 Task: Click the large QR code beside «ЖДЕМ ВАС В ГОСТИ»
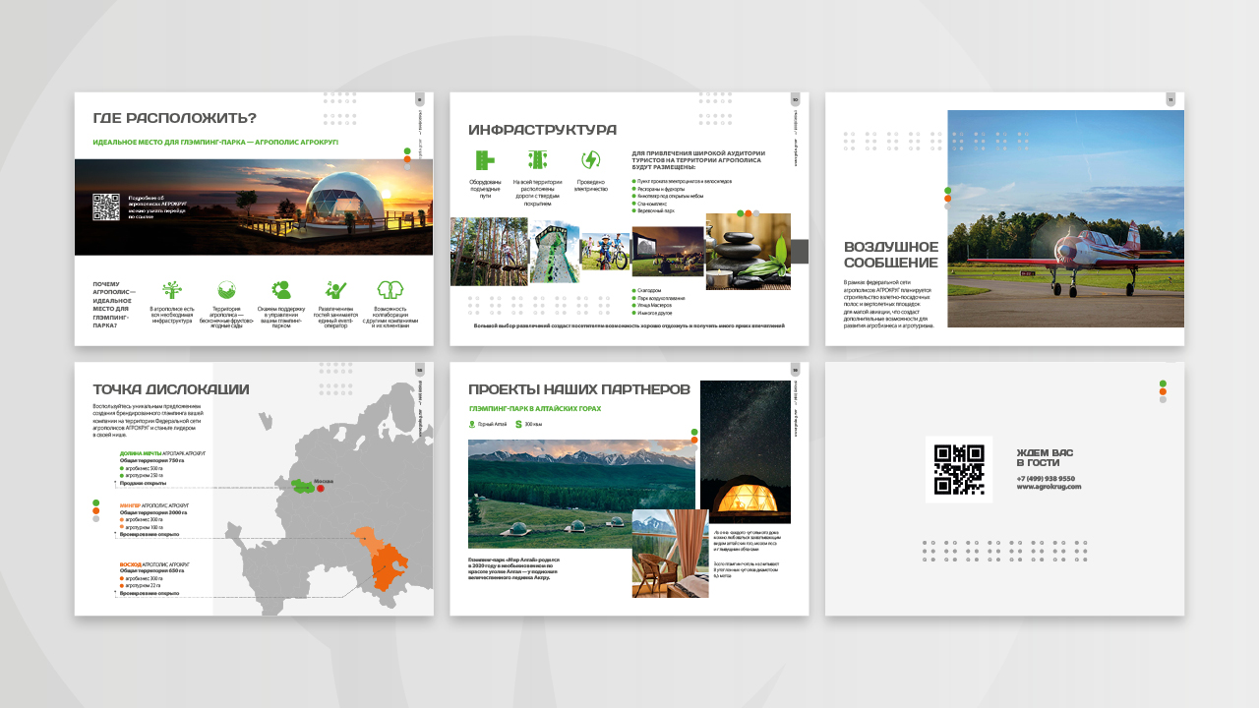[959, 469]
